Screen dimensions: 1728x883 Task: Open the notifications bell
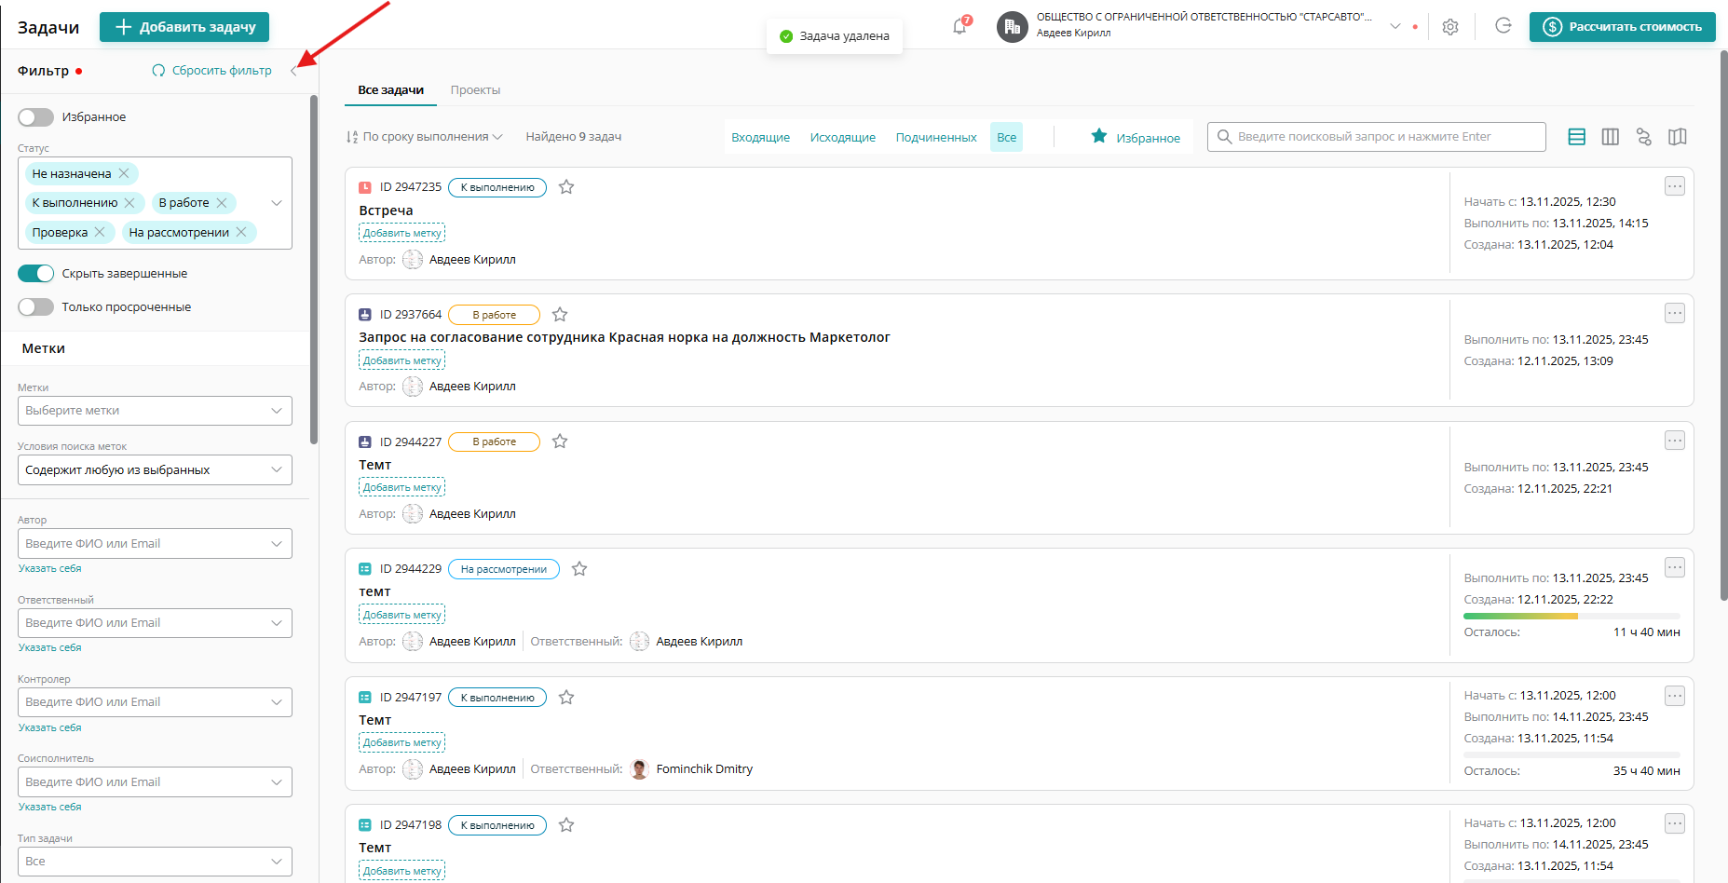[x=959, y=27]
